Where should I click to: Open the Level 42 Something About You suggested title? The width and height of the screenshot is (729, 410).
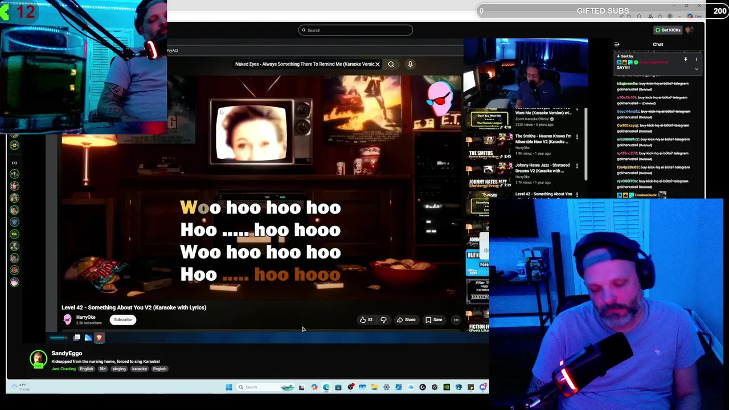tap(543, 194)
